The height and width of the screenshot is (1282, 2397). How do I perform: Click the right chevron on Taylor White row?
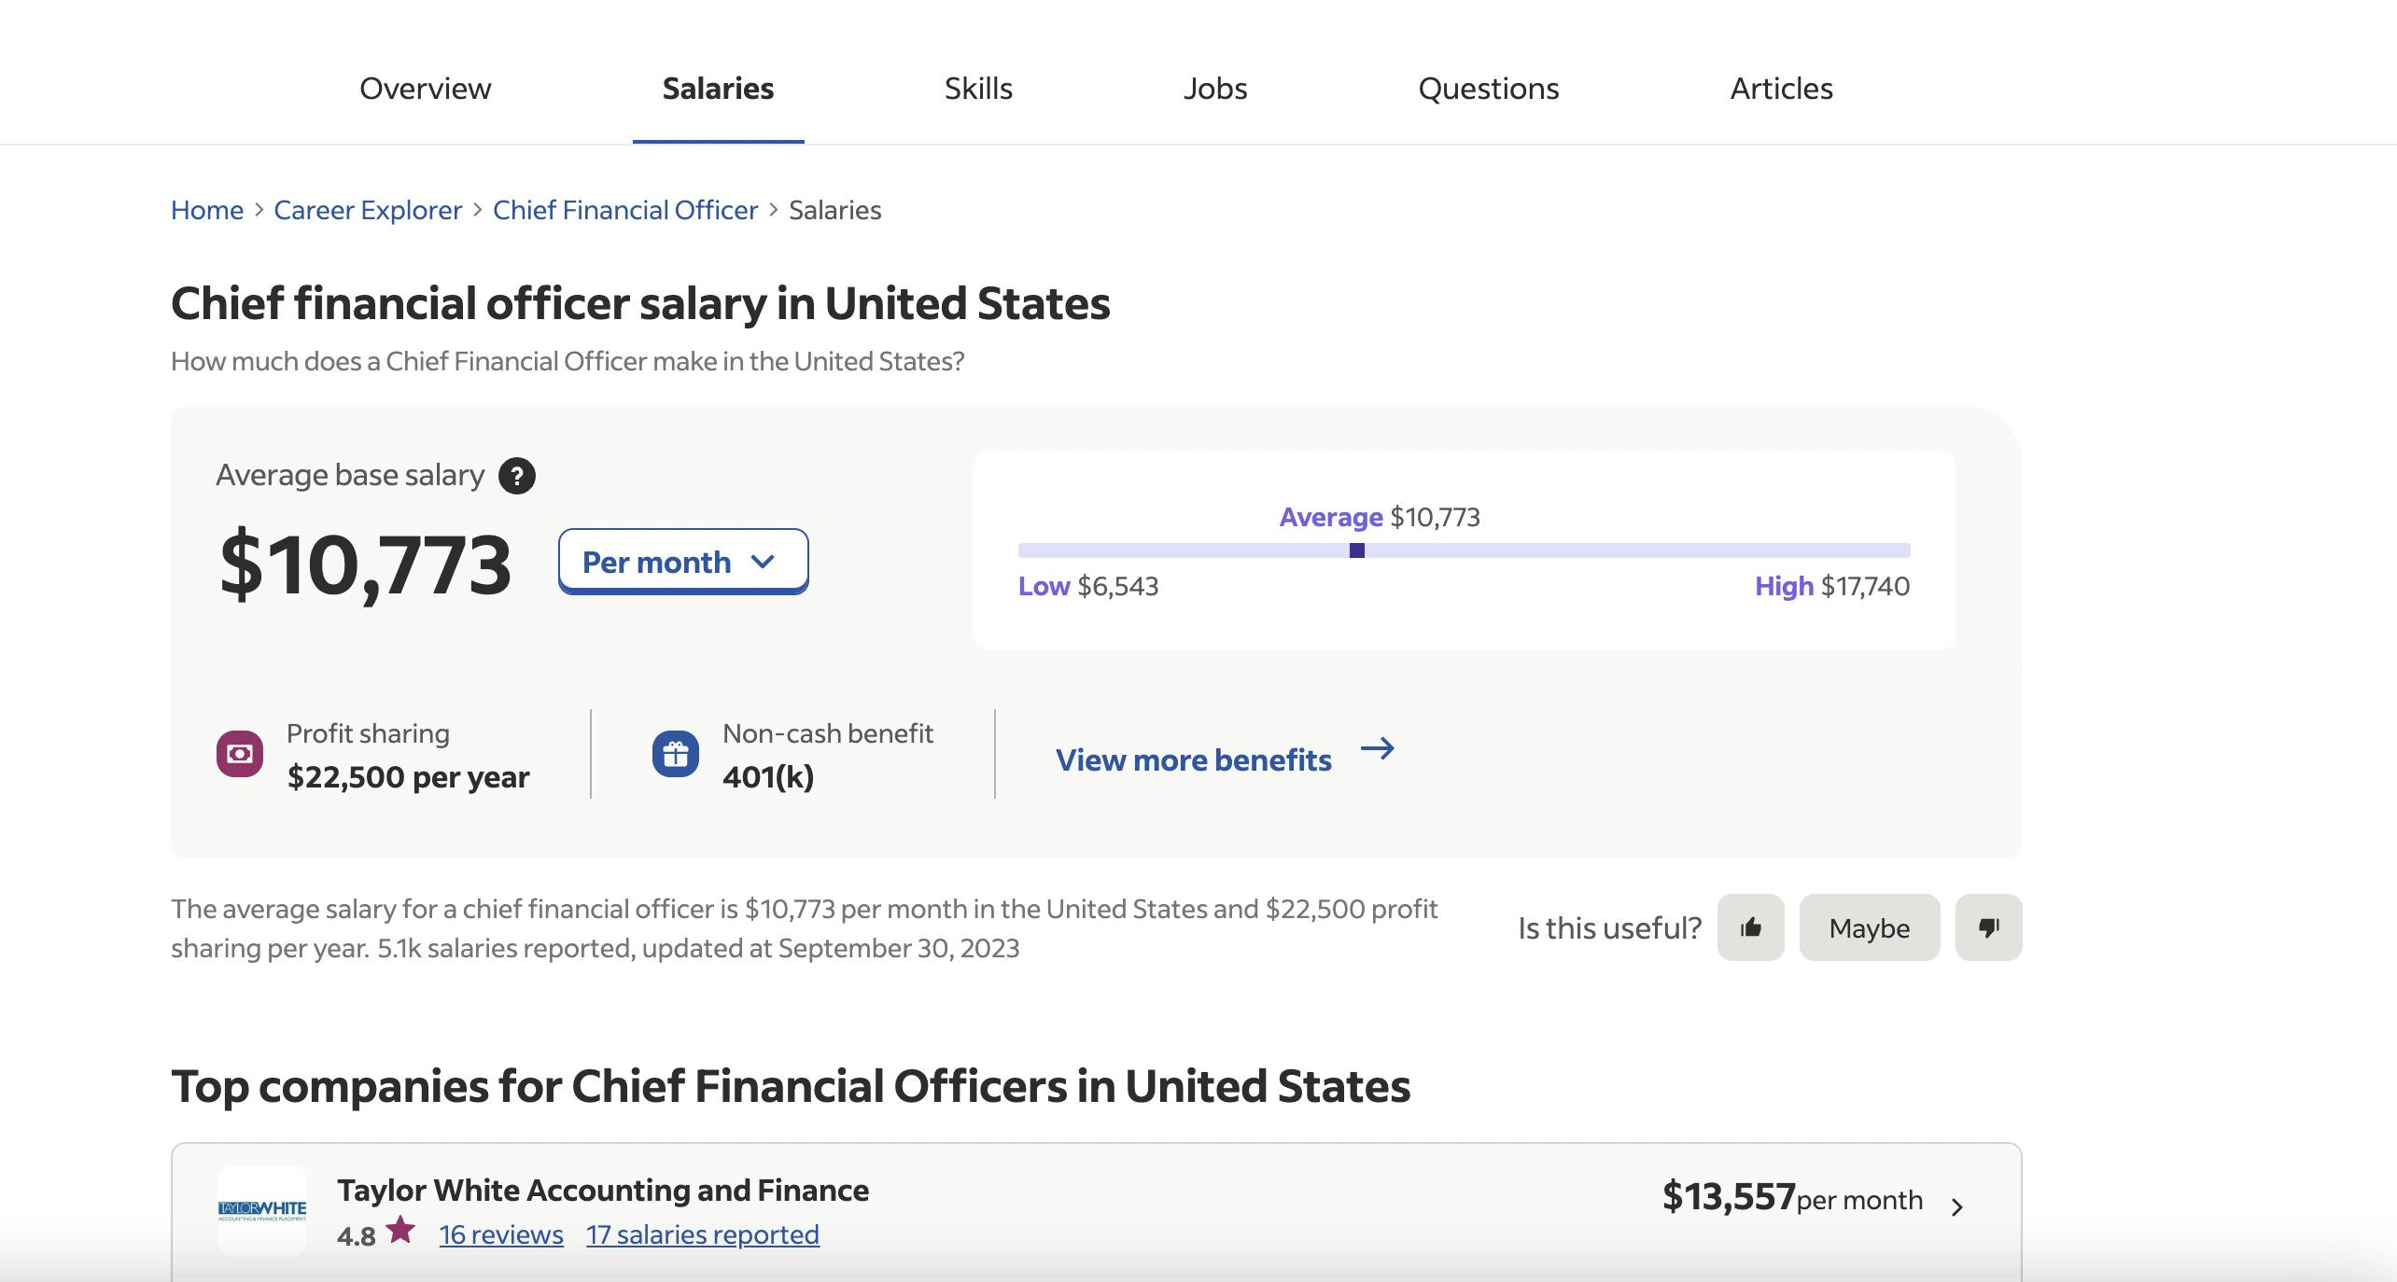pyautogui.click(x=1957, y=1205)
